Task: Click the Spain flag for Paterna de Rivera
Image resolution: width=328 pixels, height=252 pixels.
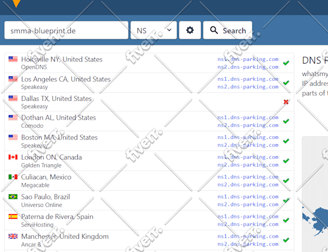Action: coord(13,216)
